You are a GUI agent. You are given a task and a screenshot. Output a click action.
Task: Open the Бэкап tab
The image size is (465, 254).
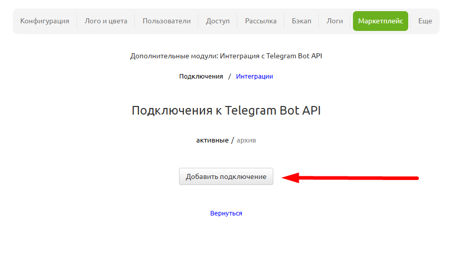coord(302,21)
